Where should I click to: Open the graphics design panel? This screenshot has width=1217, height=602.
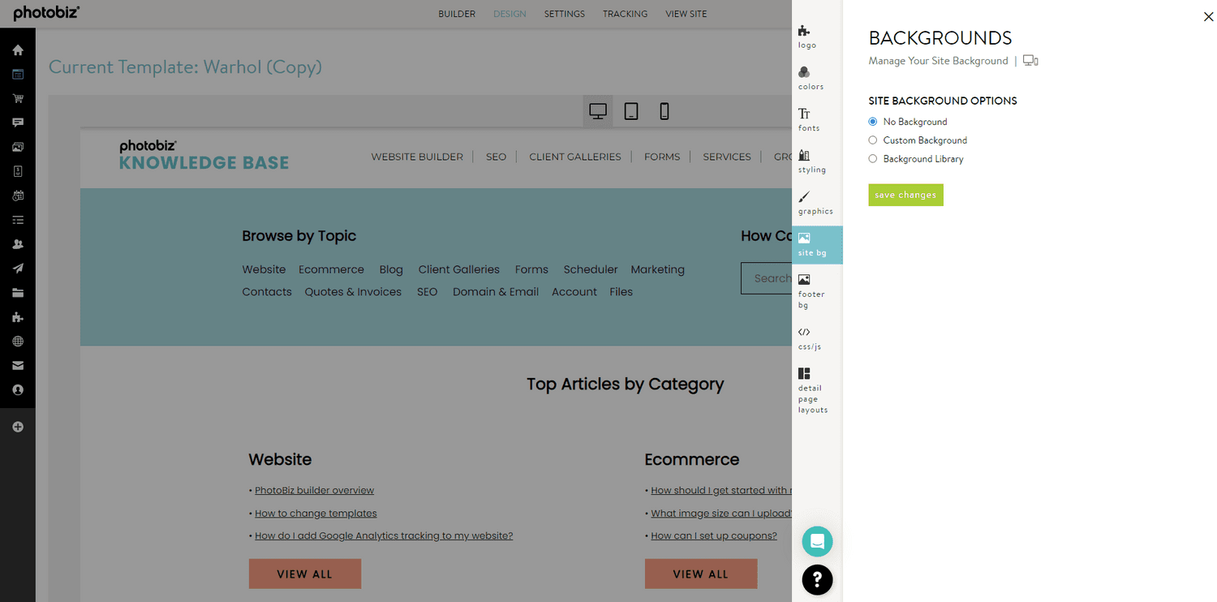coord(815,204)
